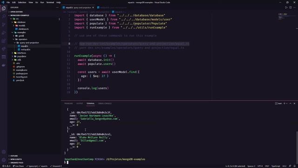Open the File menu
298x168 pixels.
(x=8, y=2)
